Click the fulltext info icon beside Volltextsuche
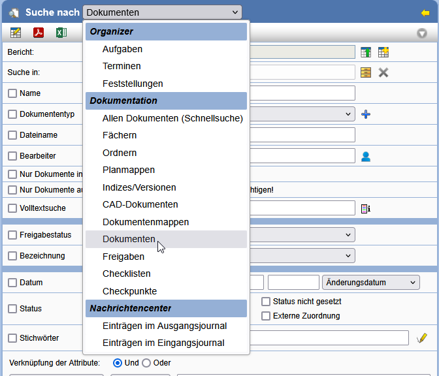The image size is (439, 376). [x=366, y=208]
